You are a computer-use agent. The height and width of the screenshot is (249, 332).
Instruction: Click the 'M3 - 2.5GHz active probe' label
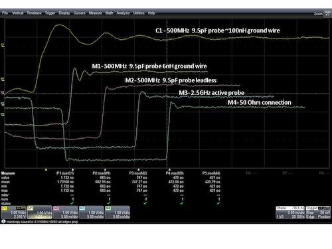(x=212, y=93)
